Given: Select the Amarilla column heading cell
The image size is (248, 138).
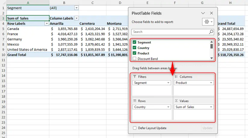Looking at the screenshot, I should coord(64,23).
